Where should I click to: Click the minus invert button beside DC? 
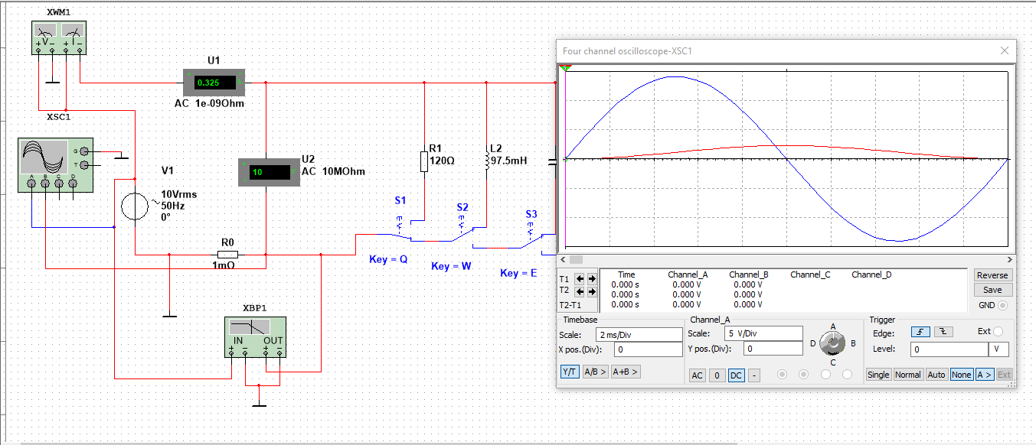[x=754, y=375]
